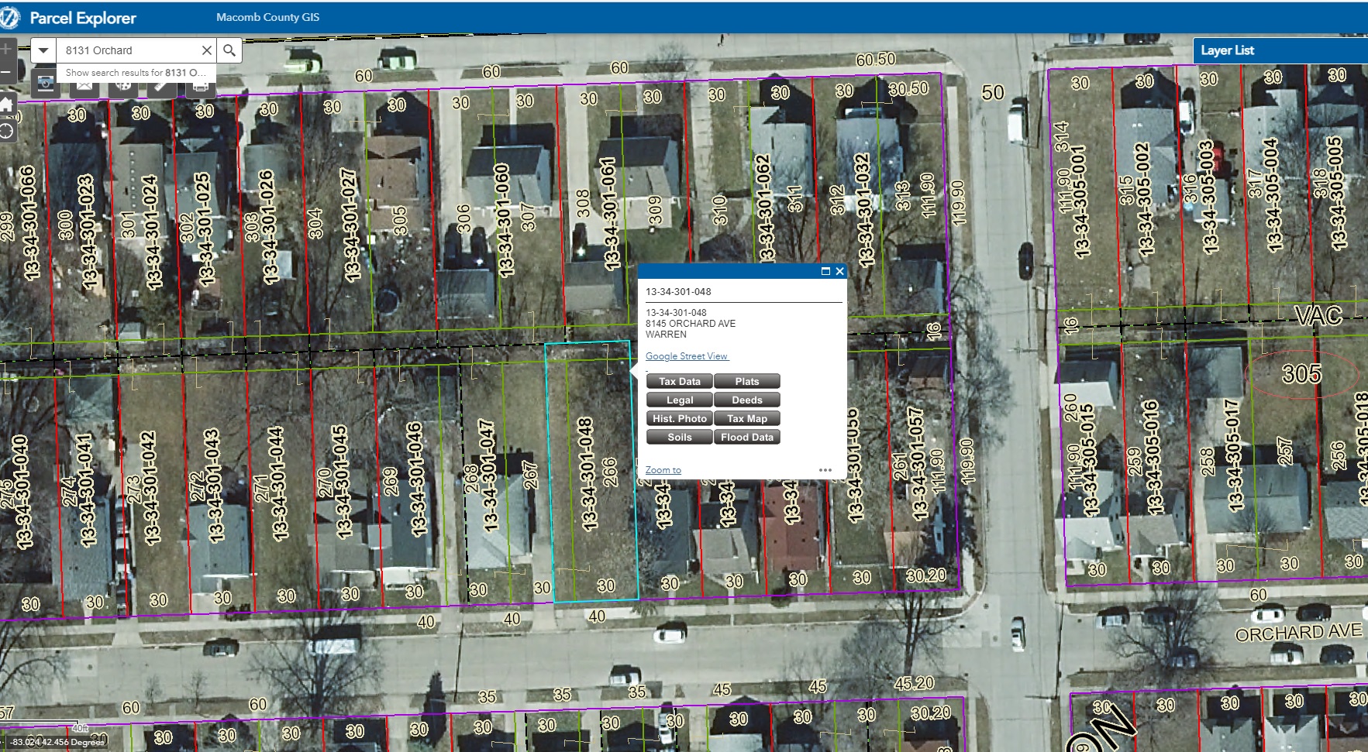Return to default extent with home icon
Screen dimensions: 1368x752
coord(5,104)
